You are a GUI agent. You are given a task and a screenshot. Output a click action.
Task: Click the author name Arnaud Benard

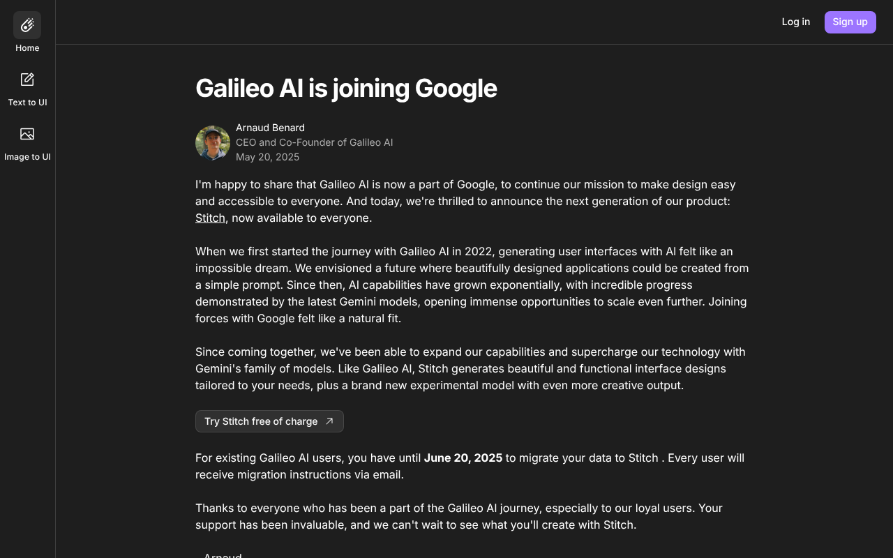click(270, 128)
